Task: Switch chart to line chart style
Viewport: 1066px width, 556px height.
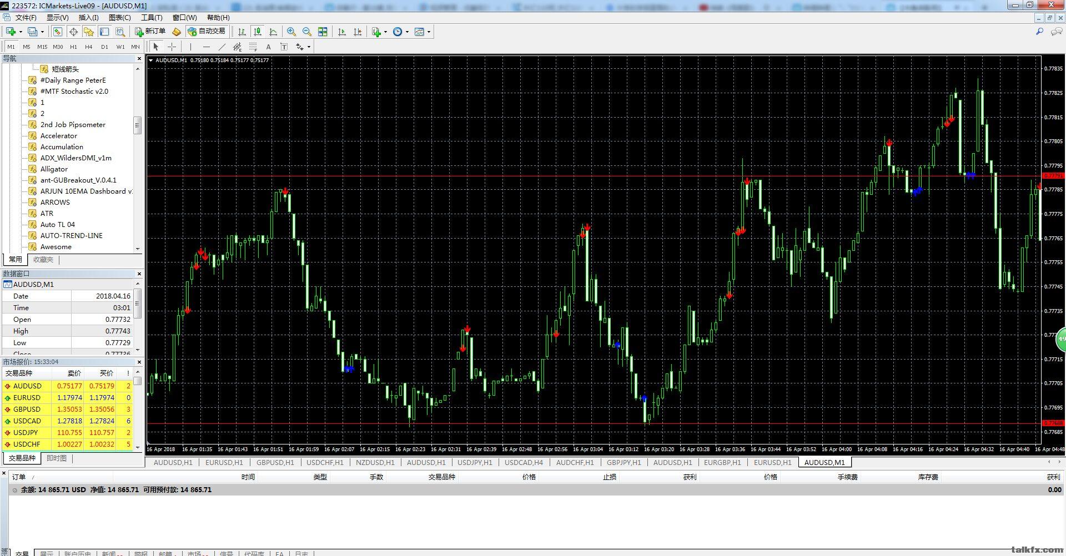Action: [273, 32]
